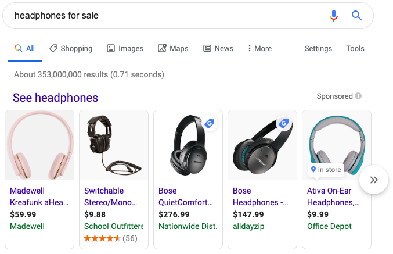Image resolution: width=393 pixels, height=254 pixels.
Task: Go to the News tab
Action: [x=218, y=48]
